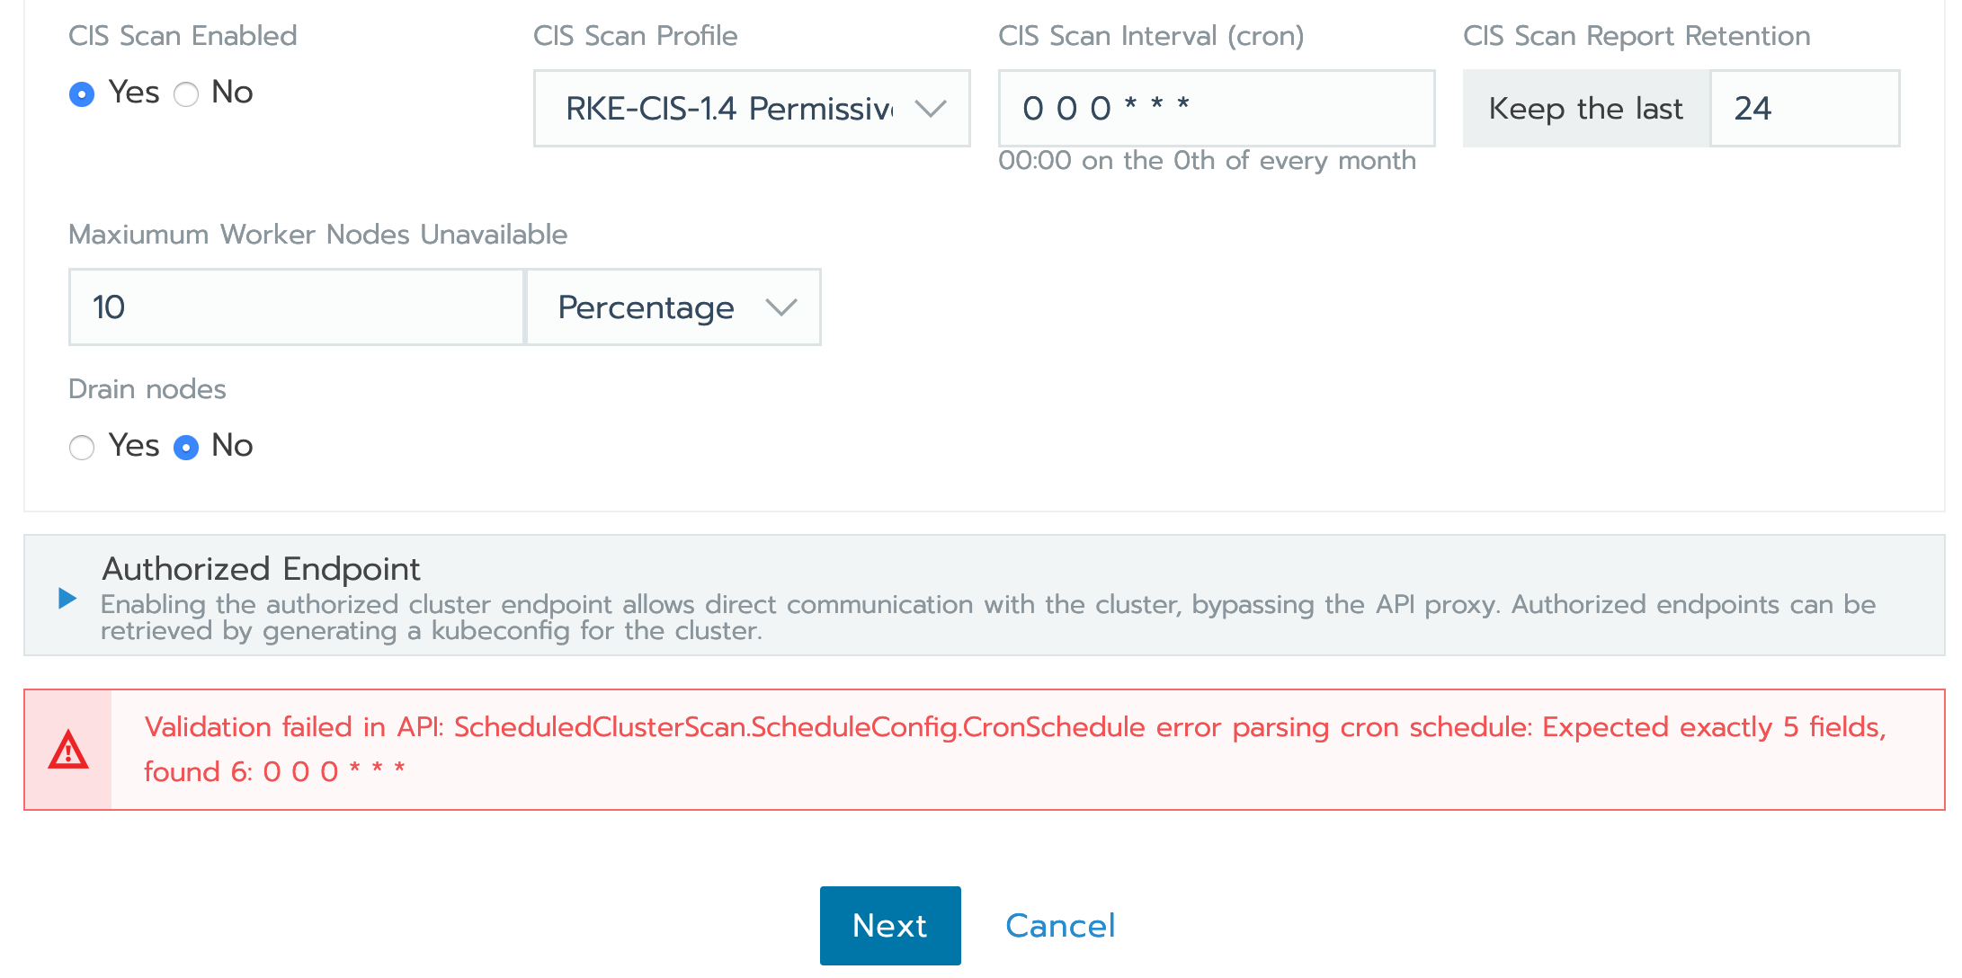Open the CIS Scan Profile dropdown

[752, 108]
